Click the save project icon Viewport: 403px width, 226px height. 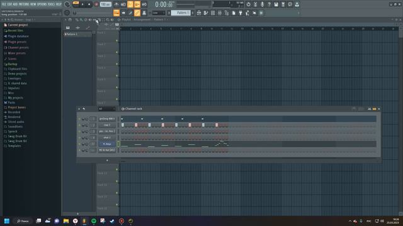click(x=276, y=4)
